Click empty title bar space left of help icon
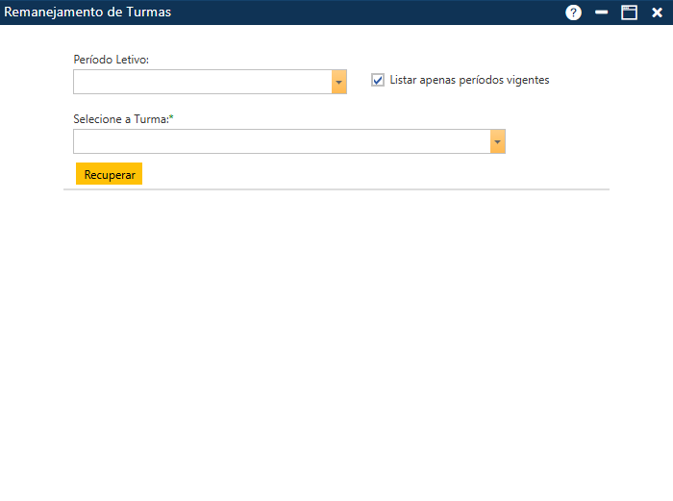The image size is (673, 501). click(x=385, y=13)
